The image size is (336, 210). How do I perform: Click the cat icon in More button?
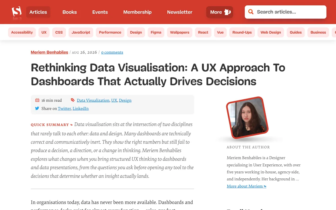(228, 12)
